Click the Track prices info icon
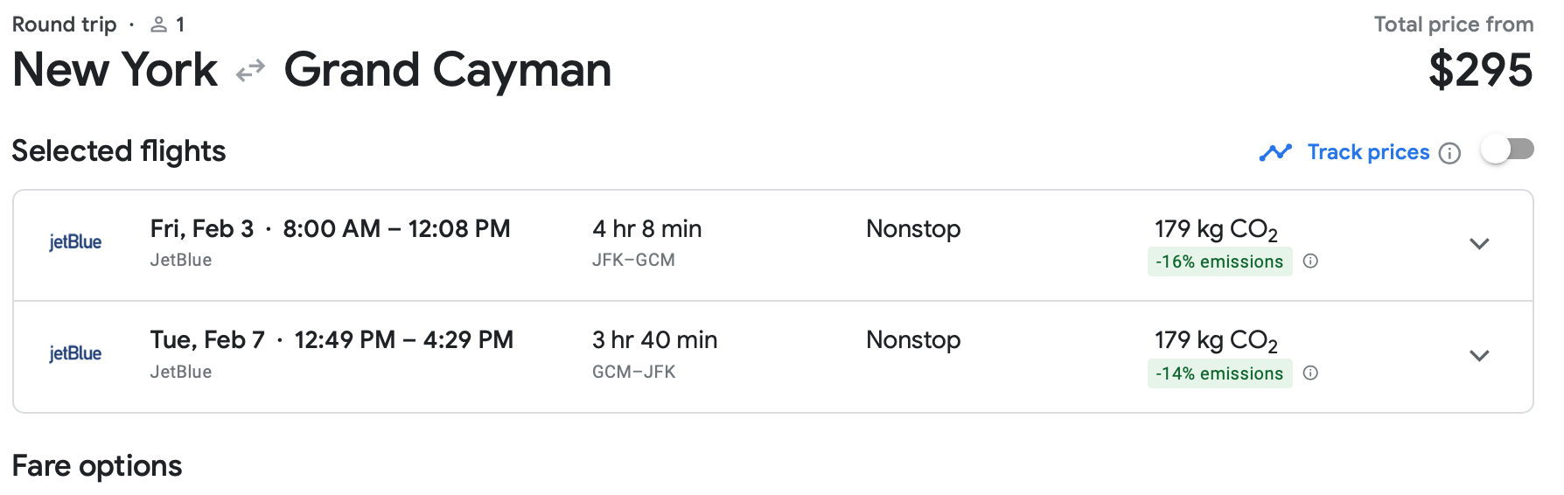The image size is (1564, 495). point(1449,153)
